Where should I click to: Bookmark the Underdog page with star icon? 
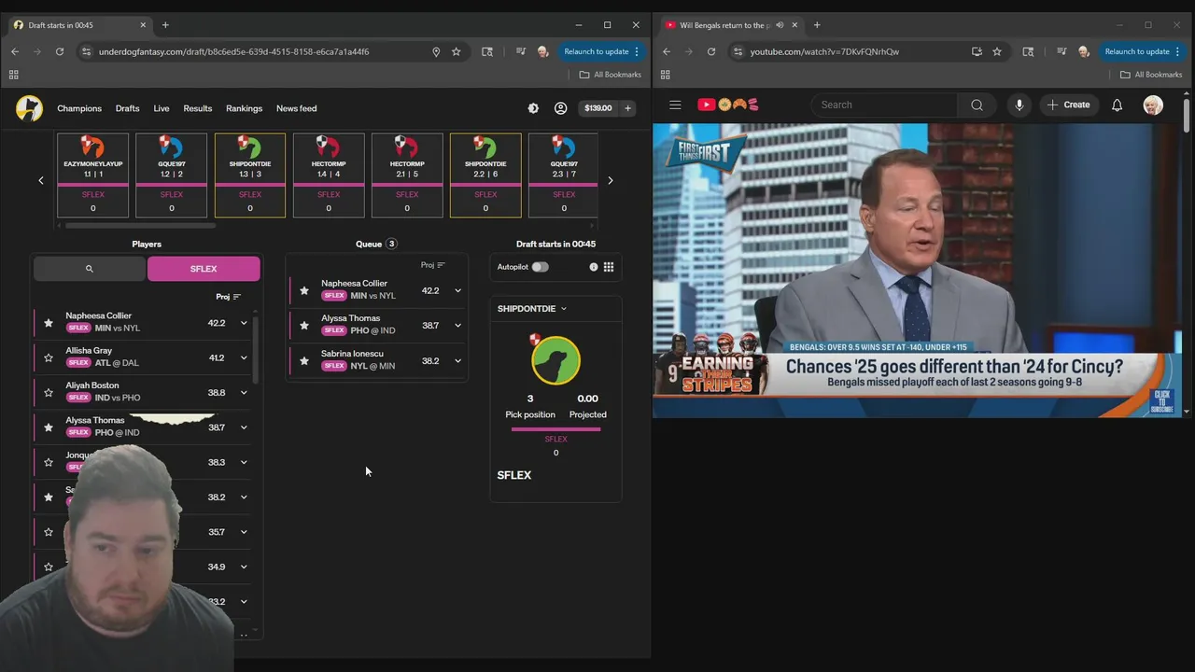click(456, 51)
